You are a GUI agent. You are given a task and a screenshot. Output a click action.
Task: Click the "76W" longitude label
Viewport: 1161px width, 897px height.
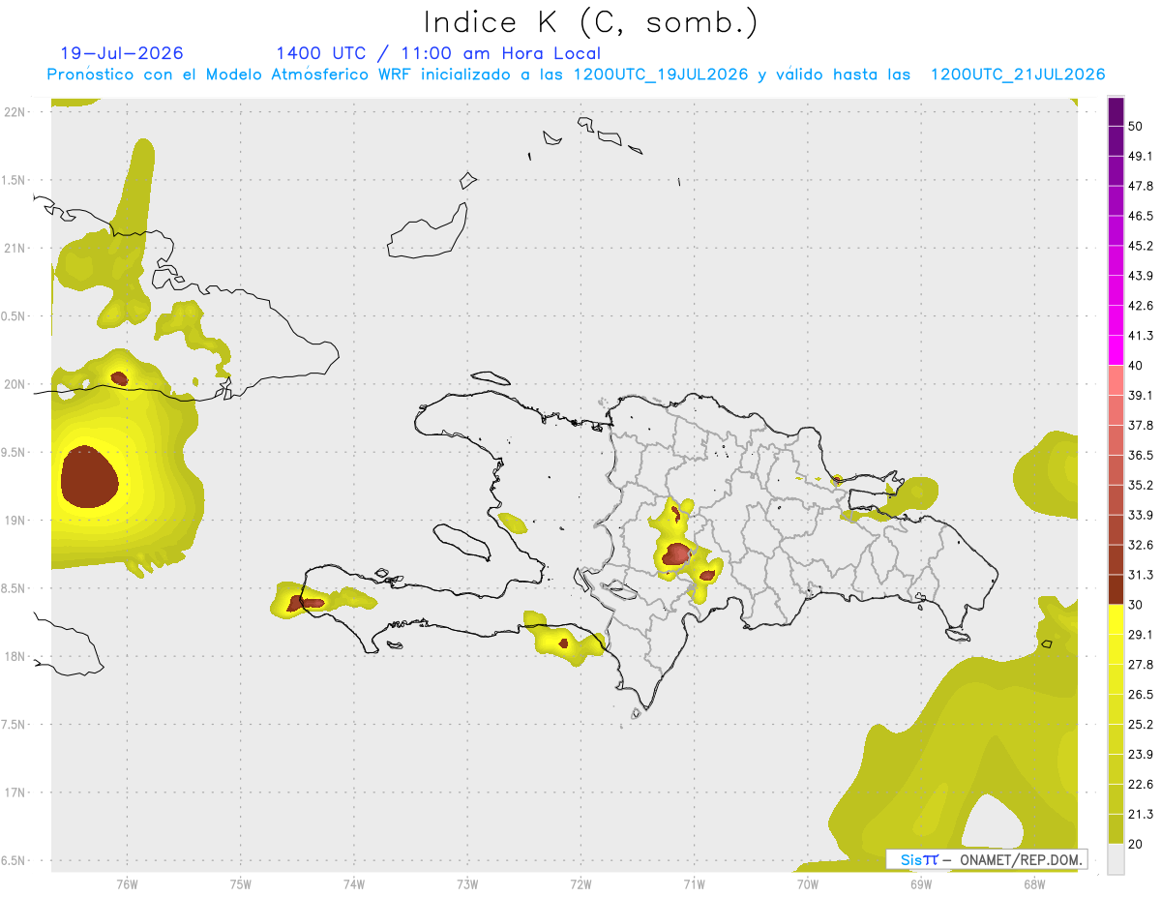click(127, 884)
